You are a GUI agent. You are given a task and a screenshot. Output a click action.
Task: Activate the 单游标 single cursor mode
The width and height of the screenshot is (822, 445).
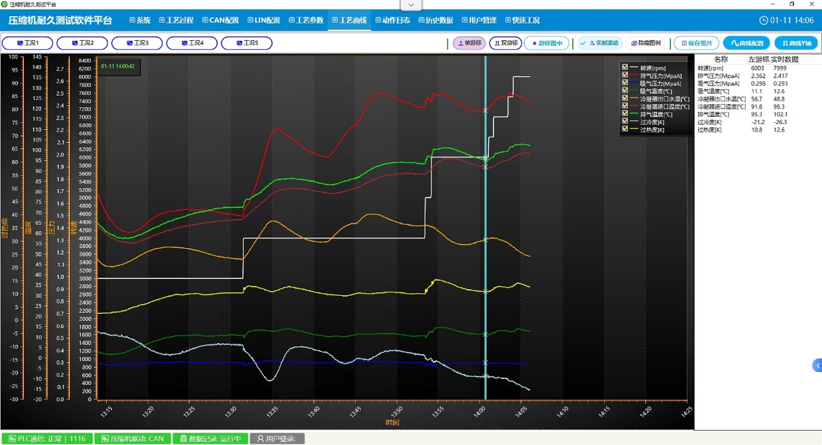click(x=469, y=43)
